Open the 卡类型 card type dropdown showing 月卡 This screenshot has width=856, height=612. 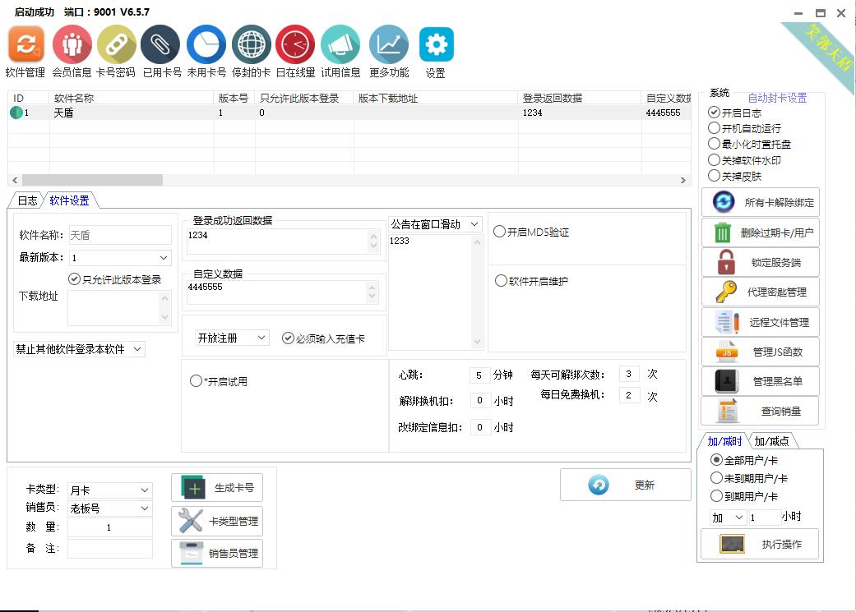pos(111,489)
